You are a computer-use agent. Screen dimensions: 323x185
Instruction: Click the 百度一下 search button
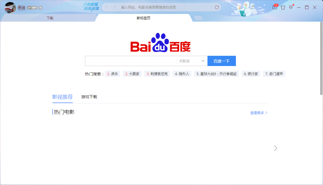(x=222, y=61)
